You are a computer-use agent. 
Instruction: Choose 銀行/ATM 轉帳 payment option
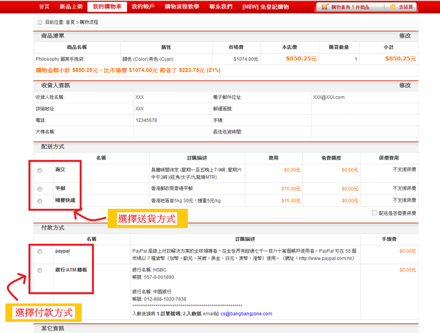coord(40,271)
